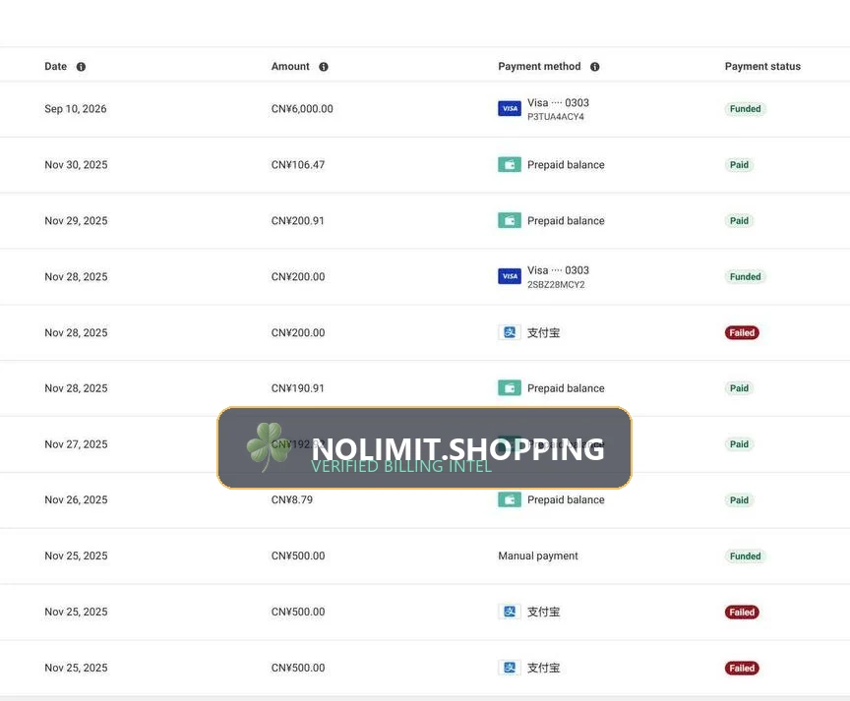Sort by the Date column header
The height and width of the screenshot is (701, 850).
click(55, 66)
